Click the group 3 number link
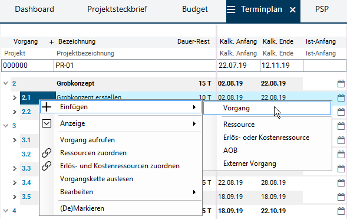 [x=14, y=126]
